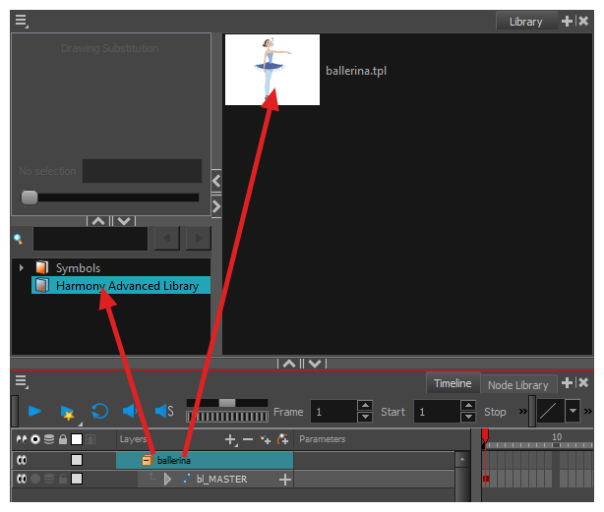Viewport: 604px width, 512px height.
Task: Switch to the Node Library tab
Action: click(517, 384)
